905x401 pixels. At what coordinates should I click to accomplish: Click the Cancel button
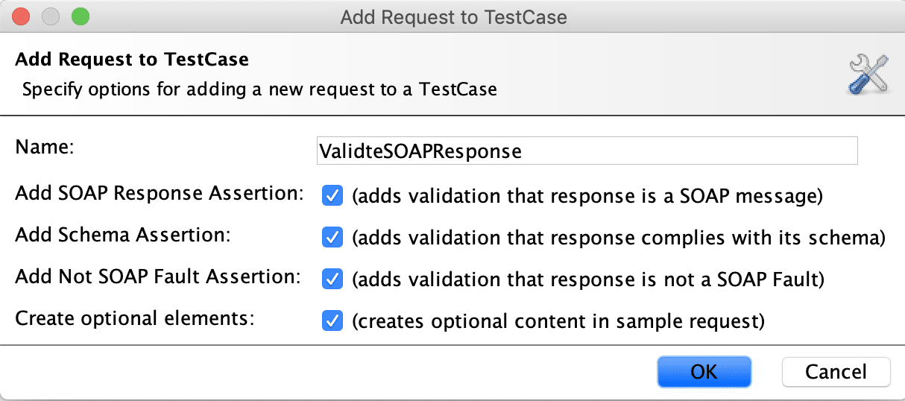[x=836, y=371]
